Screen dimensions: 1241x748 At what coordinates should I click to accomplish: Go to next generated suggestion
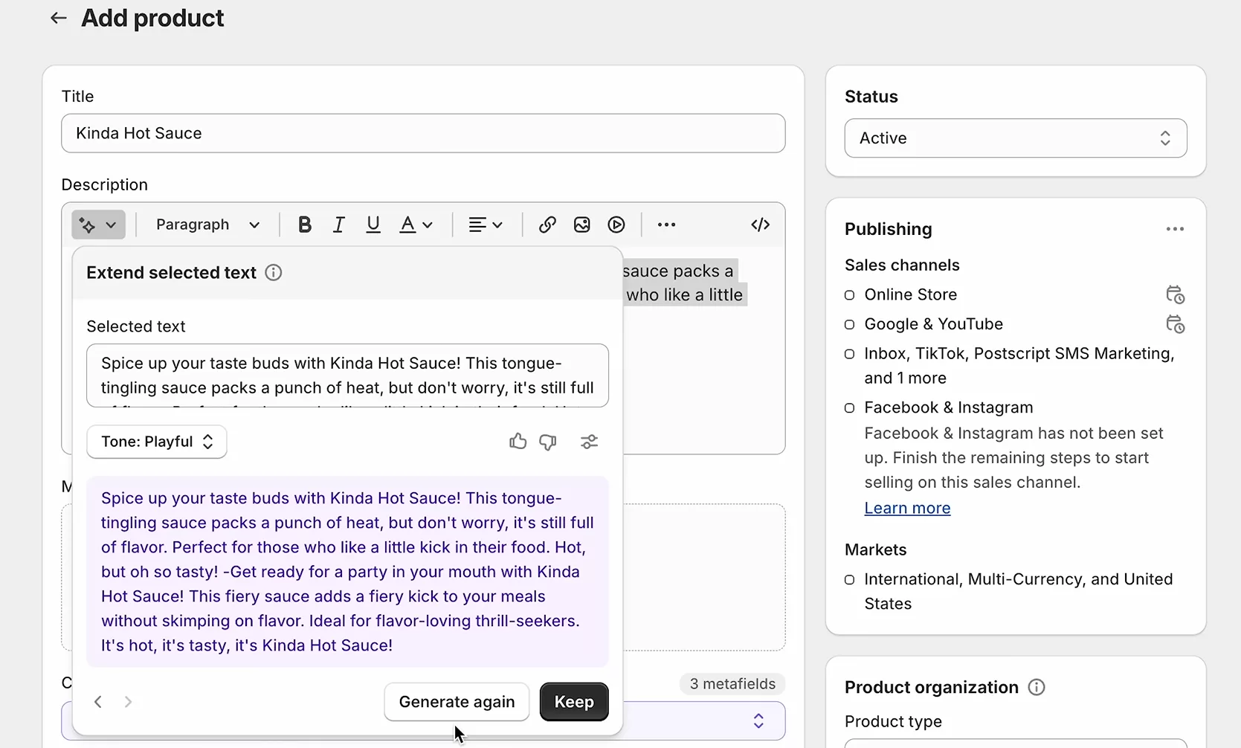click(128, 702)
